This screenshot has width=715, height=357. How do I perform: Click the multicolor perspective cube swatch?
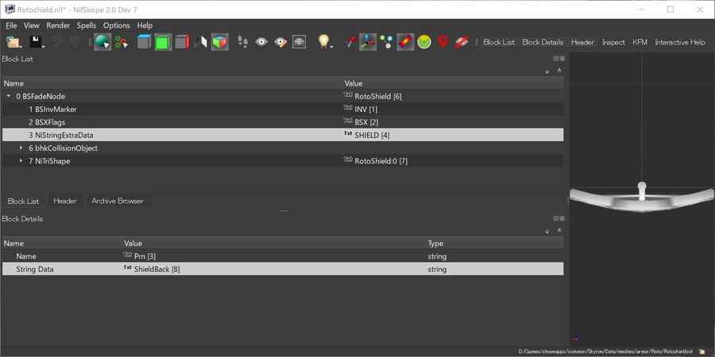click(x=219, y=42)
